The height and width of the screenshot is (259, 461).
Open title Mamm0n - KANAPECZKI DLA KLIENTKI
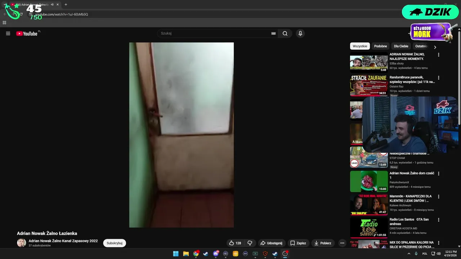pos(411,199)
